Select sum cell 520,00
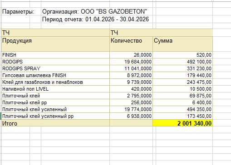 coord(182,55)
